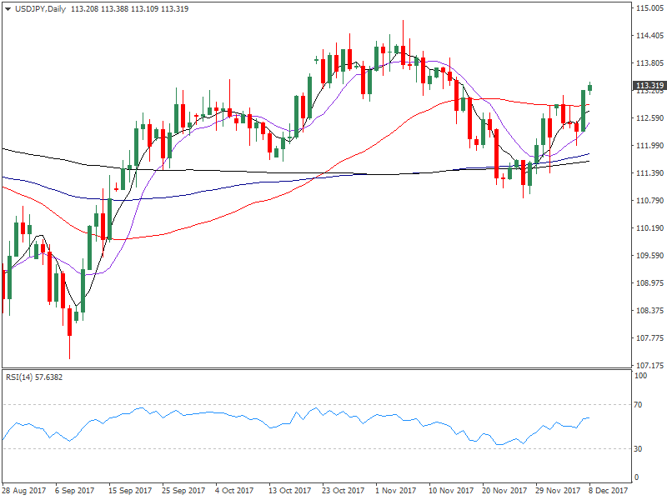Click the large green candle before the last bar
The width and height of the screenshot is (667, 500).
[584, 110]
